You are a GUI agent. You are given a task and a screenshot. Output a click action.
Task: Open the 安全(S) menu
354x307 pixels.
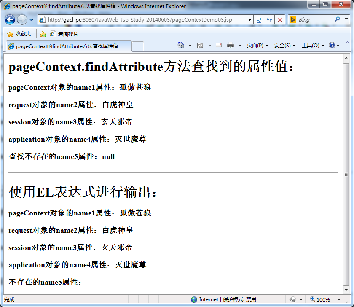coord(285,46)
